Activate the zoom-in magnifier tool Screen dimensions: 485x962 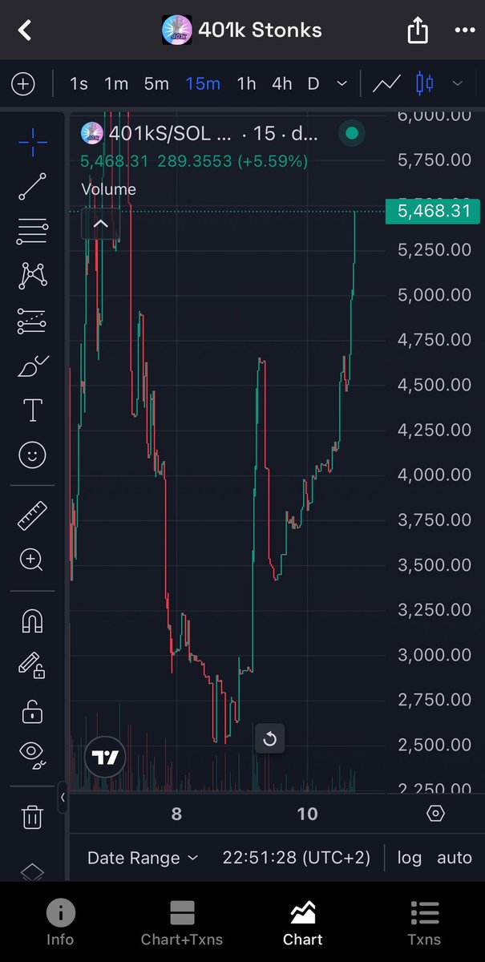click(32, 560)
